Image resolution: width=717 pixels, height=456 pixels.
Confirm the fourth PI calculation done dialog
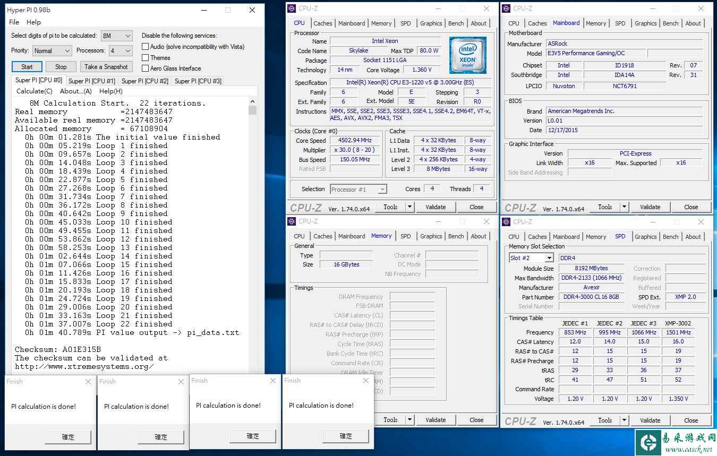(x=346, y=436)
